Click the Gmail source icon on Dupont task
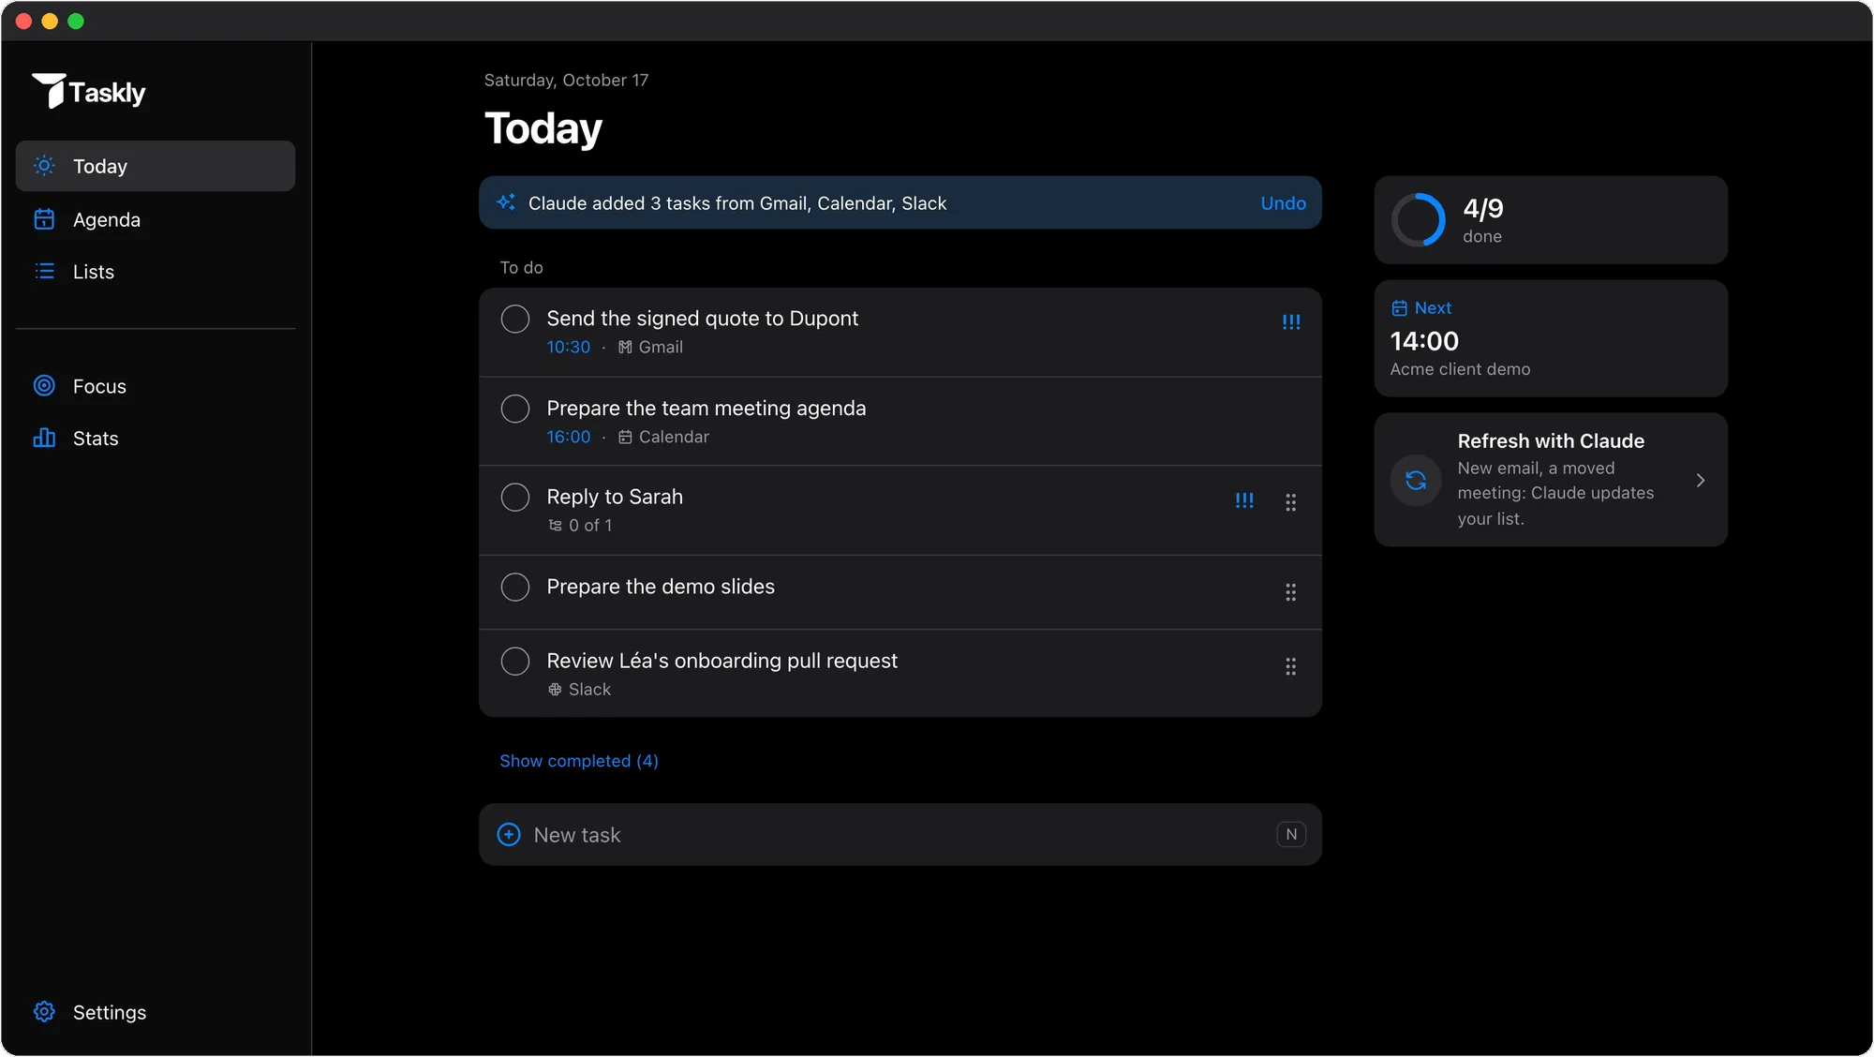 tap(625, 347)
